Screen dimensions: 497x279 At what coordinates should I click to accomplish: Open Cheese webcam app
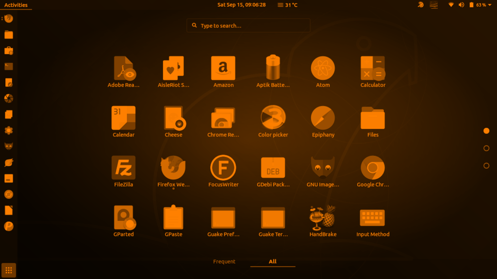point(173,122)
